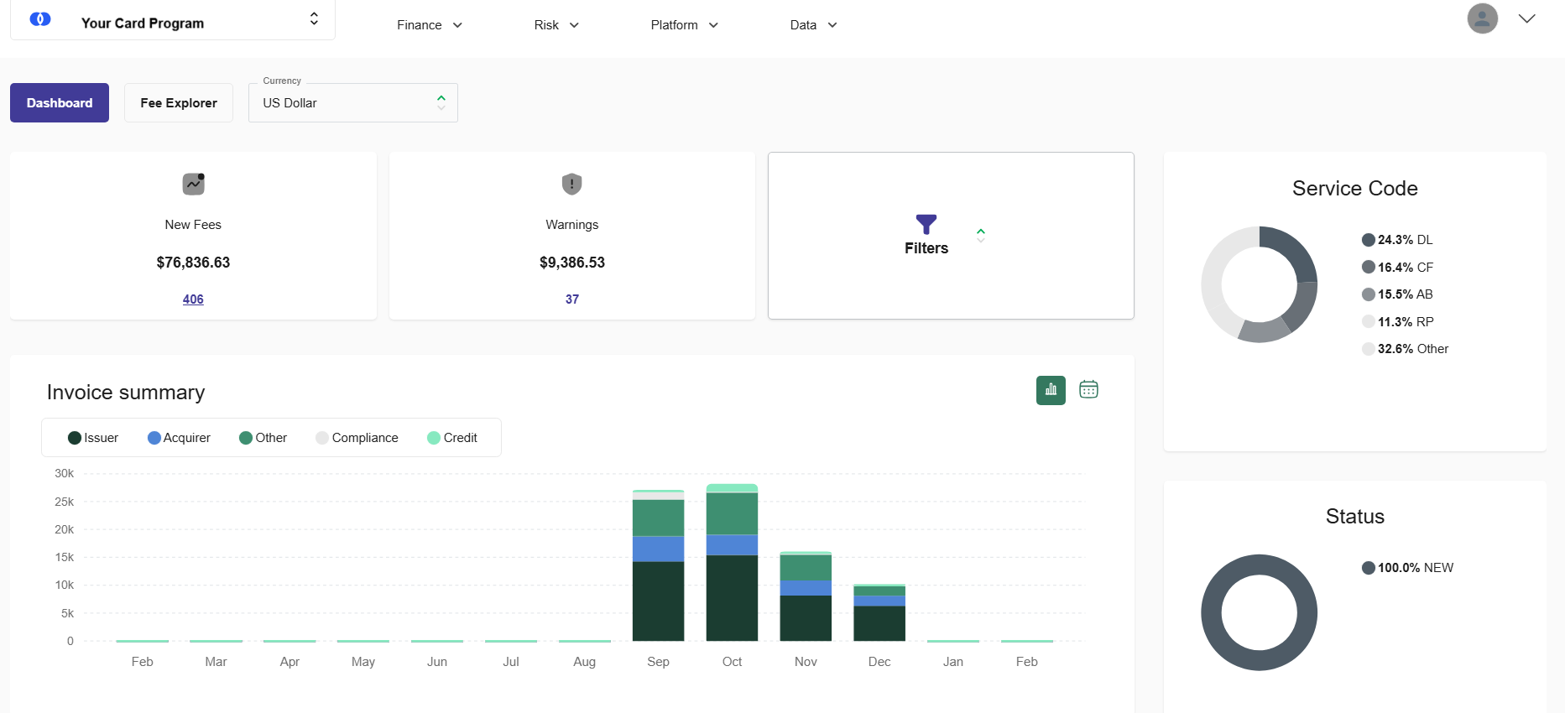Click the Warnings shield icon
The width and height of the screenshot is (1565, 713).
571,184
